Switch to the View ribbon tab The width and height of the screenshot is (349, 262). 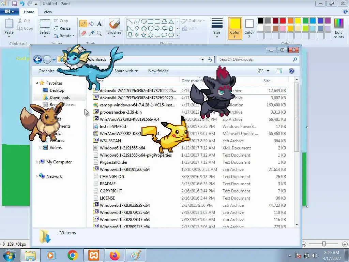(48, 12)
